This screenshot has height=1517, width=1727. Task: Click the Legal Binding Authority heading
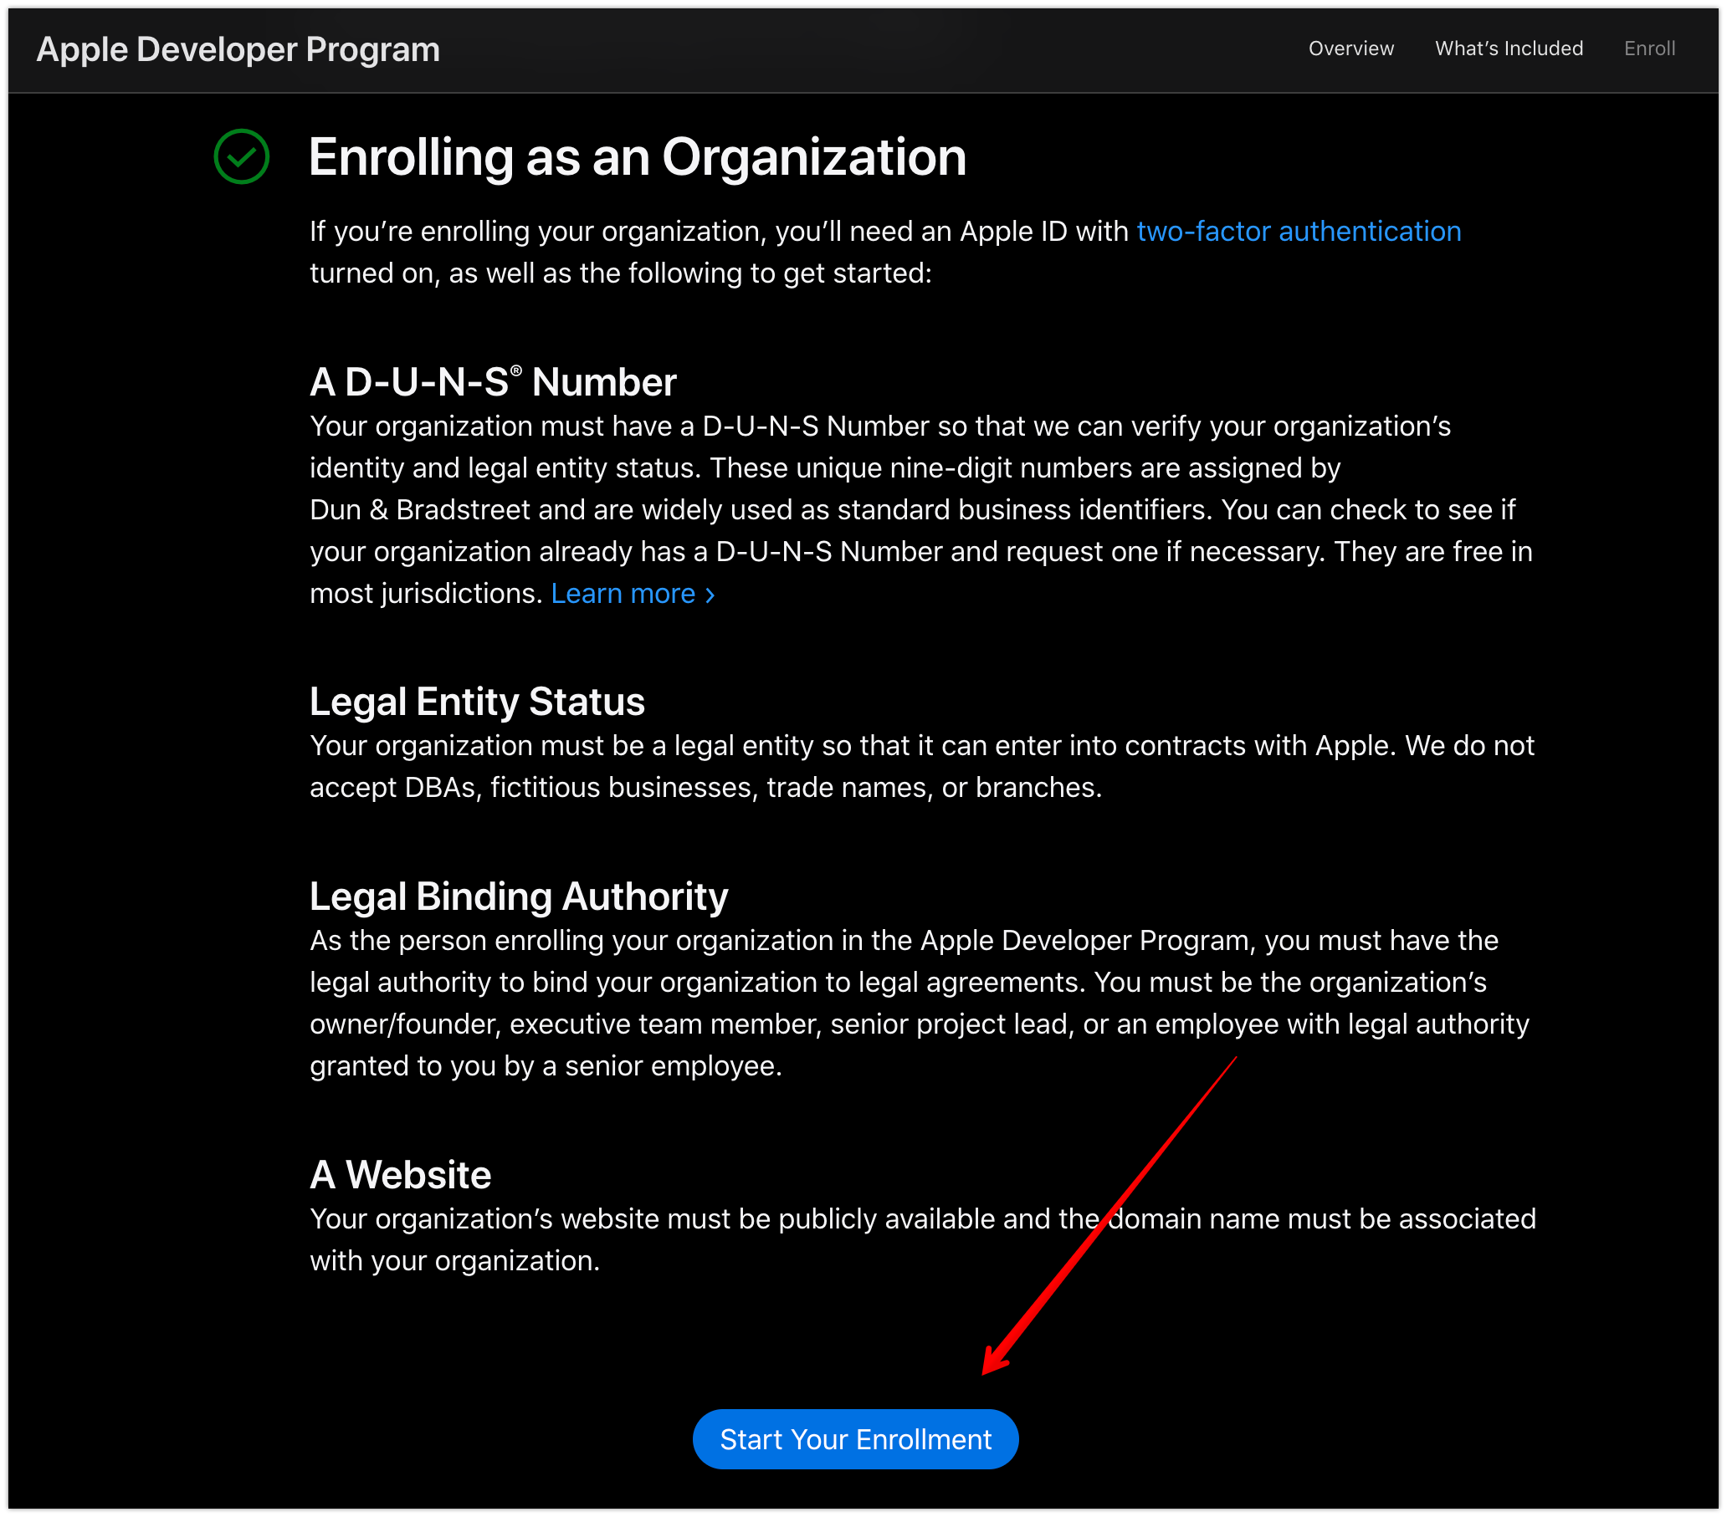(x=519, y=897)
